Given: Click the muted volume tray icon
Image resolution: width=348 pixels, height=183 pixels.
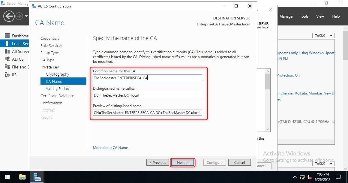Looking at the screenshot, I should click(x=309, y=177).
